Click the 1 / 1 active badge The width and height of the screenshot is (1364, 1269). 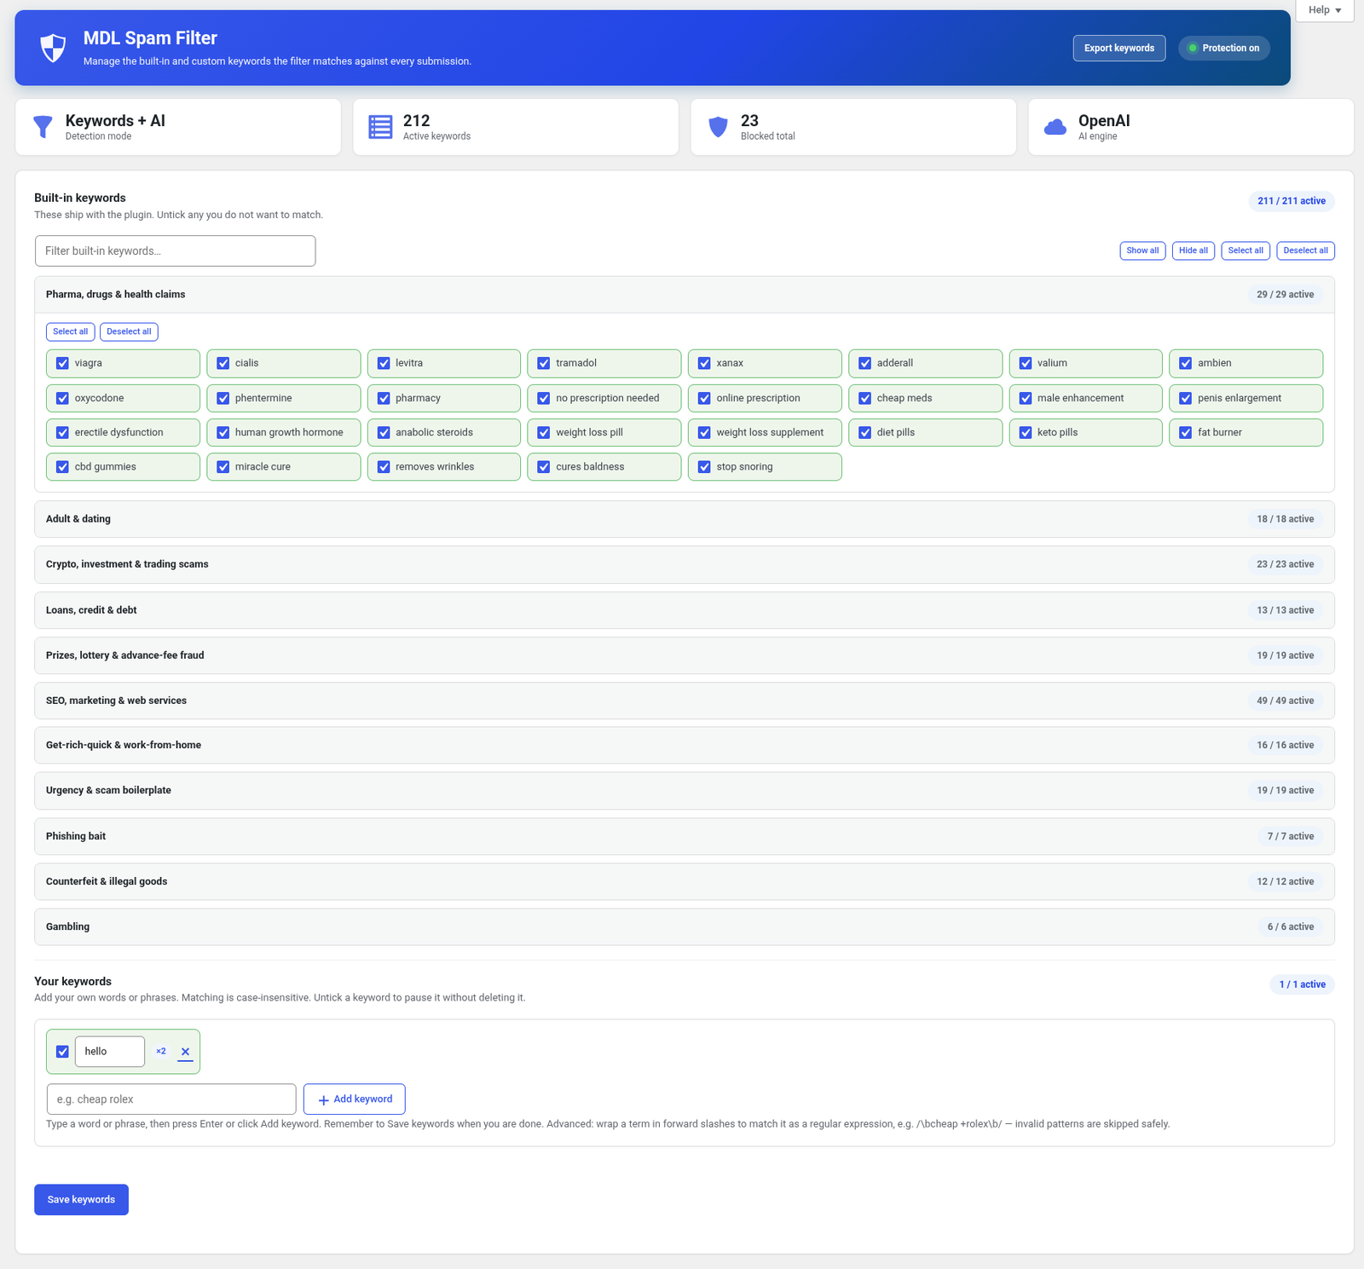pos(1302,984)
